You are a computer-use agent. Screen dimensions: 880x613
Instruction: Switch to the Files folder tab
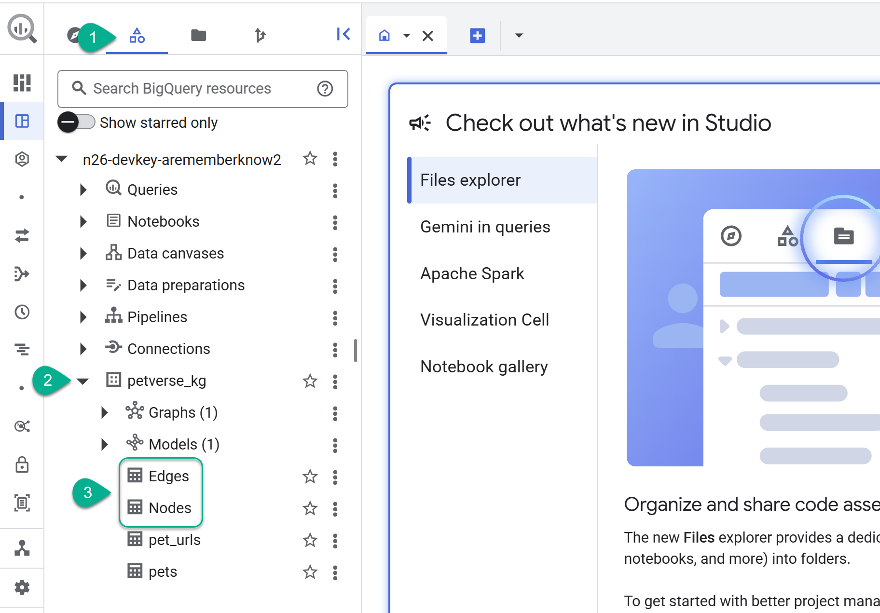point(198,35)
